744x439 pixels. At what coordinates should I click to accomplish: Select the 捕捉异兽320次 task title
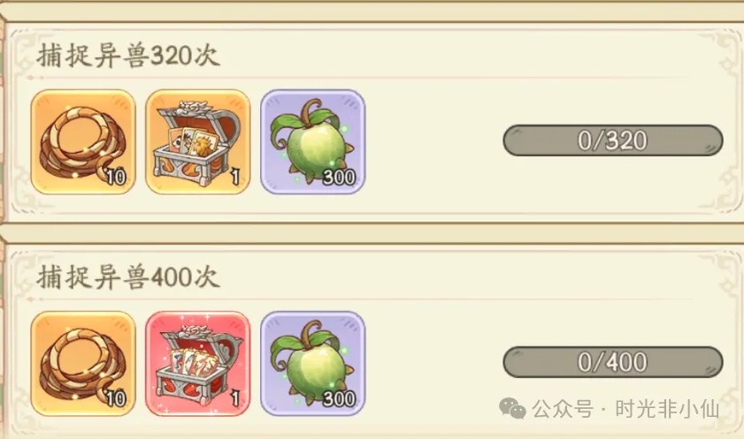tap(127, 56)
